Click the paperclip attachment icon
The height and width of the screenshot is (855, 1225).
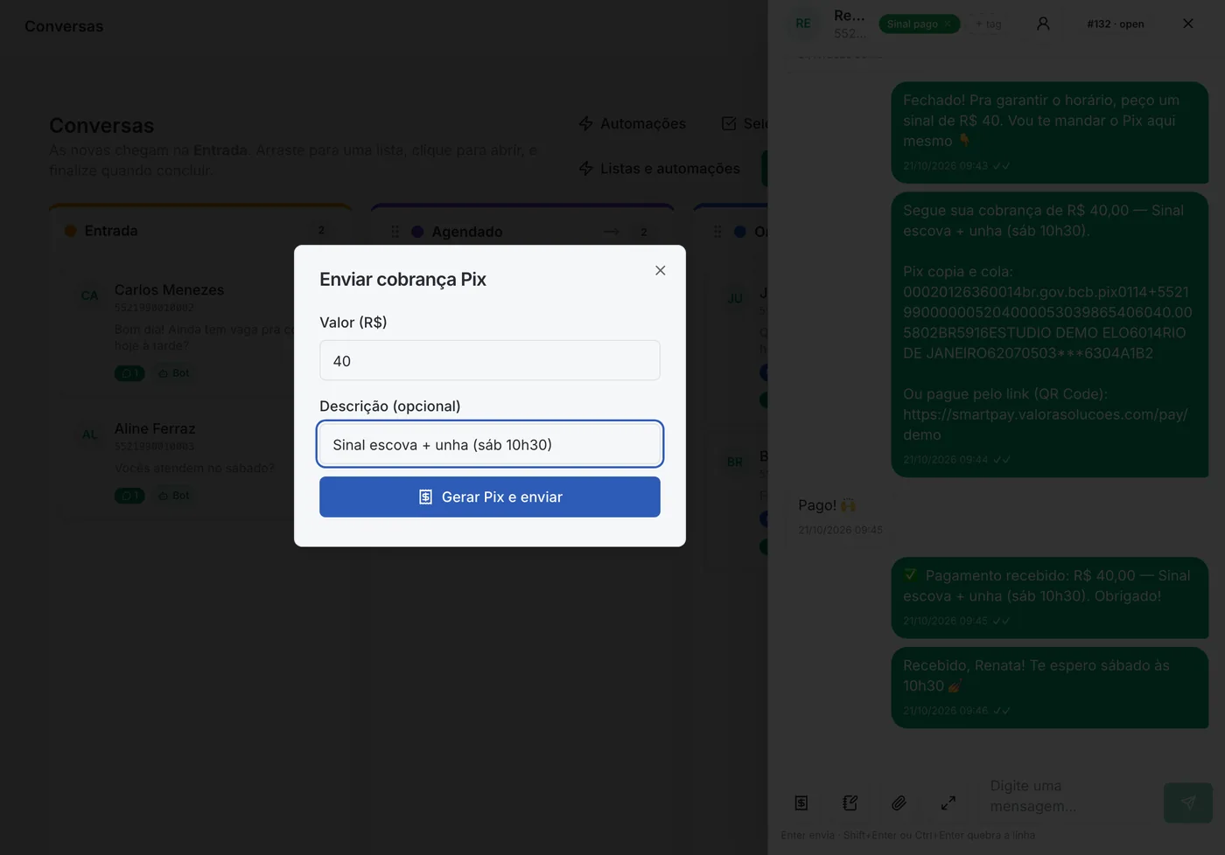click(x=899, y=803)
